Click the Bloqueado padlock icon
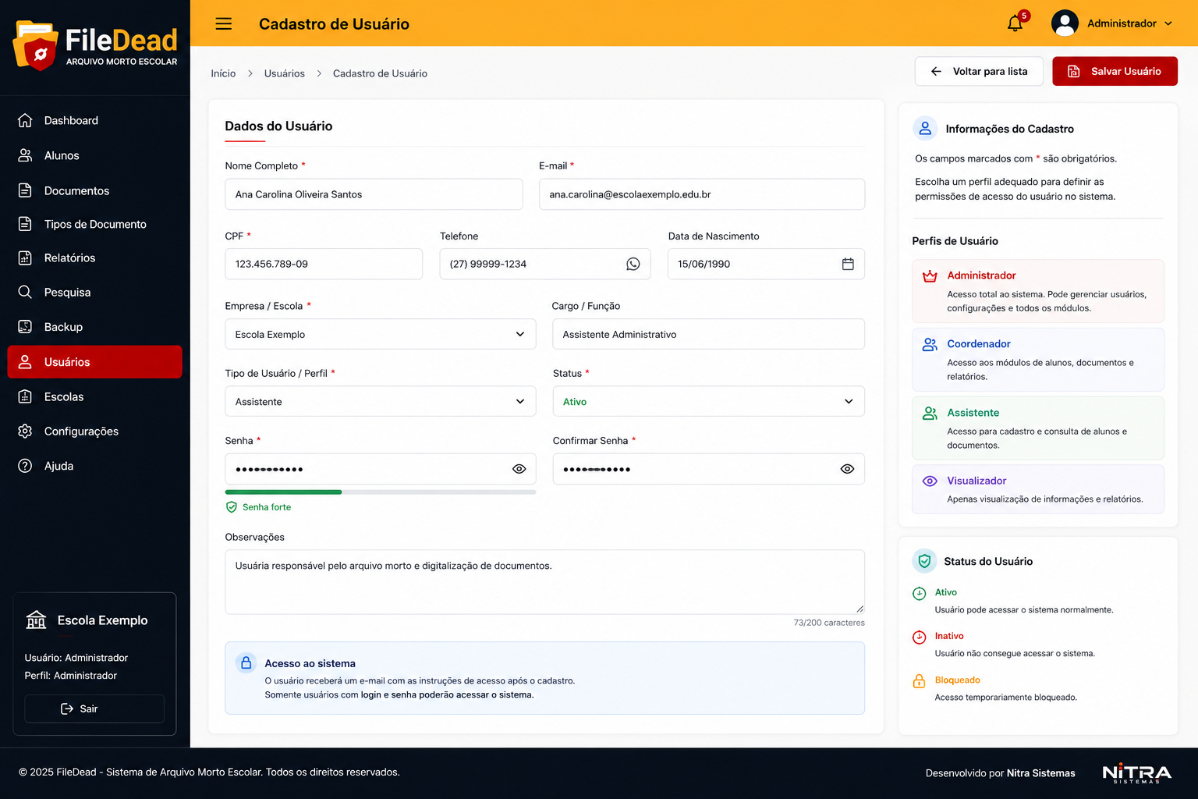The height and width of the screenshot is (799, 1198). click(920, 681)
